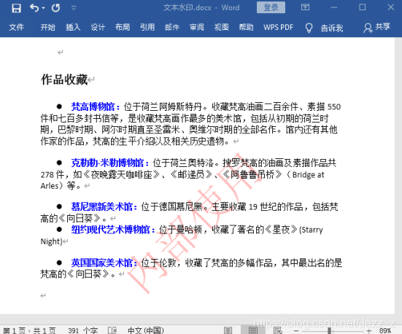
Task: Click the lightbulb Tell Me icon
Action: pyautogui.click(x=309, y=28)
